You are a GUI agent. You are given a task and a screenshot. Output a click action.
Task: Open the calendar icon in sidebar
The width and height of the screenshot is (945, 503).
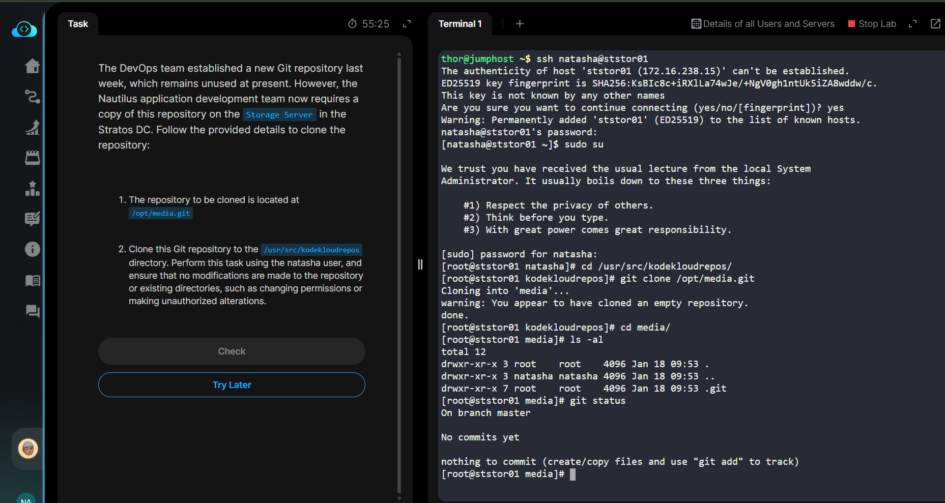point(32,158)
